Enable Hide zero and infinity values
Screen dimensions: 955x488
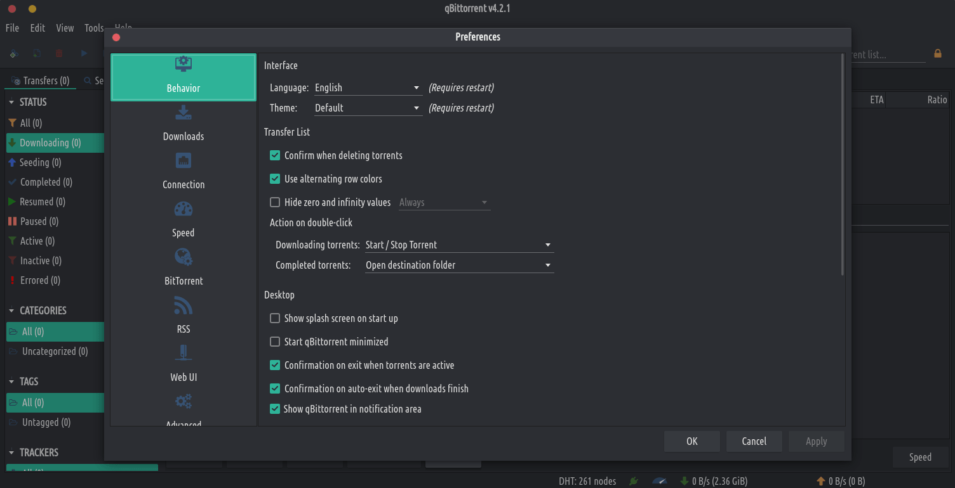pos(275,202)
